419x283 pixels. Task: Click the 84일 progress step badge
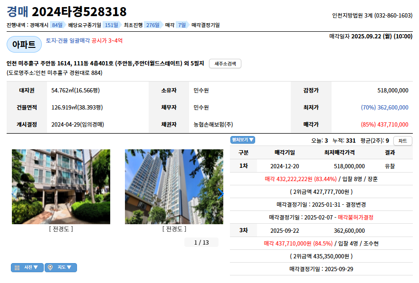[x=57, y=25]
